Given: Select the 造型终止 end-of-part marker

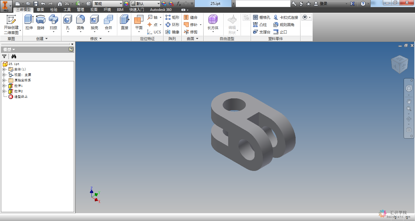Looking at the screenshot, I should 18,97.
